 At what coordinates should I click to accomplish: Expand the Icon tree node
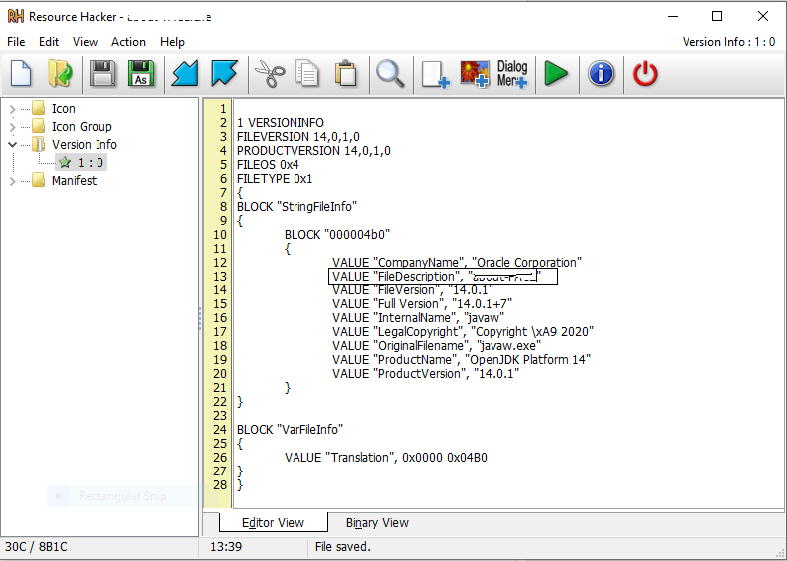click(x=13, y=108)
